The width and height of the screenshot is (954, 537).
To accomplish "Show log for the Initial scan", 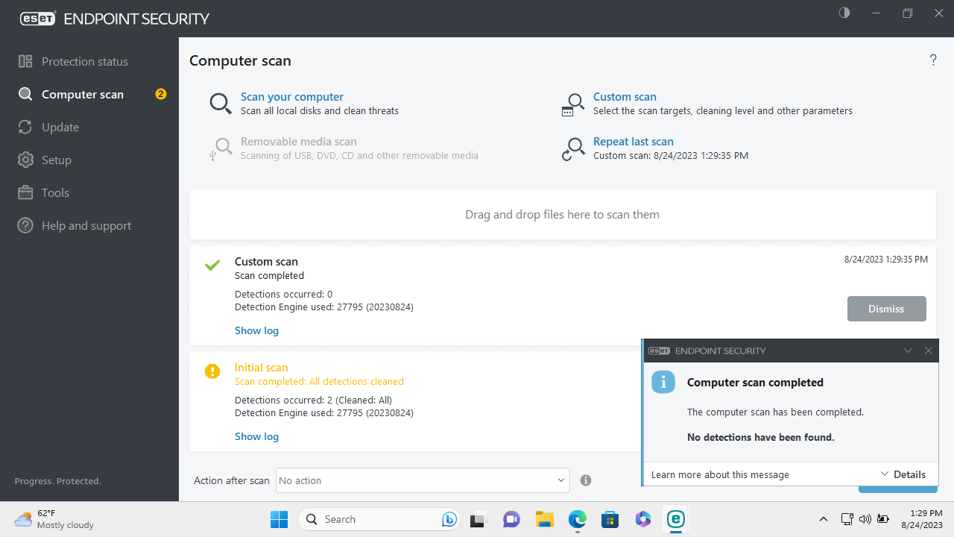I will pyautogui.click(x=256, y=436).
